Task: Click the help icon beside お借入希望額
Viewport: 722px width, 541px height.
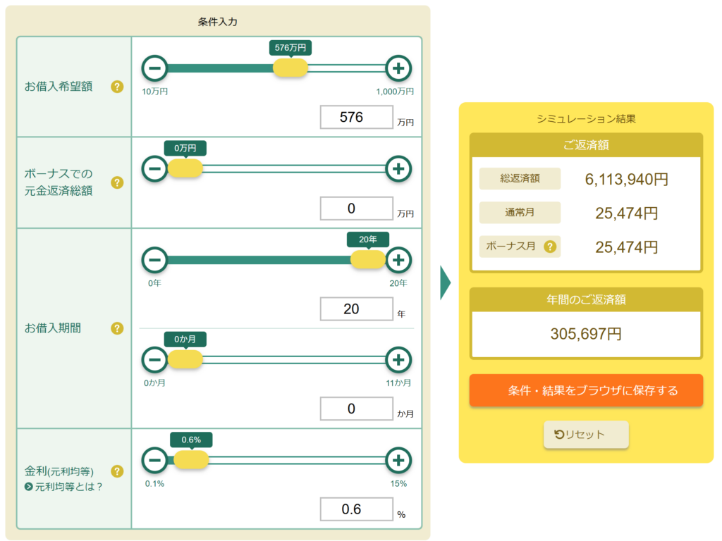Action: coord(117,87)
